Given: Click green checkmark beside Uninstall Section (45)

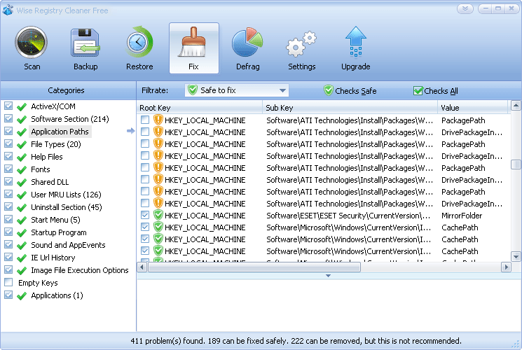Looking at the screenshot, I should (x=22, y=208).
